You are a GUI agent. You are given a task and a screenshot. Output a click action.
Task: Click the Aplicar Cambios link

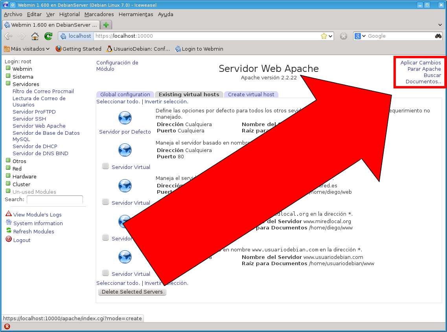click(420, 62)
